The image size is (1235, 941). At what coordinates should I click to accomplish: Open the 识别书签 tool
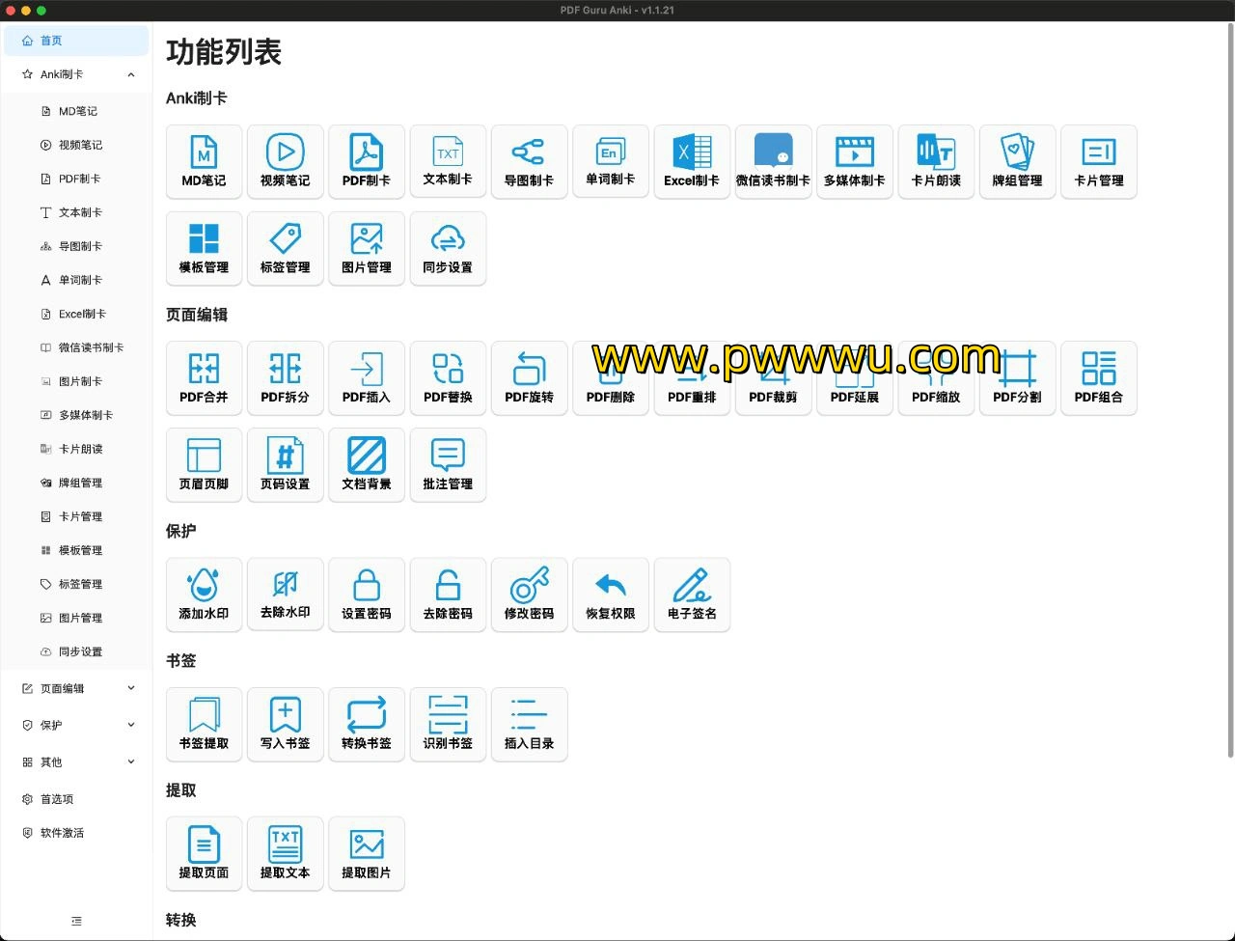(448, 724)
